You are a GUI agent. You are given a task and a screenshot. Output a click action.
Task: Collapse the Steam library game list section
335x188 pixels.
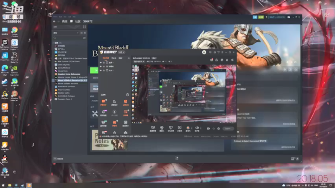tap(54, 43)
